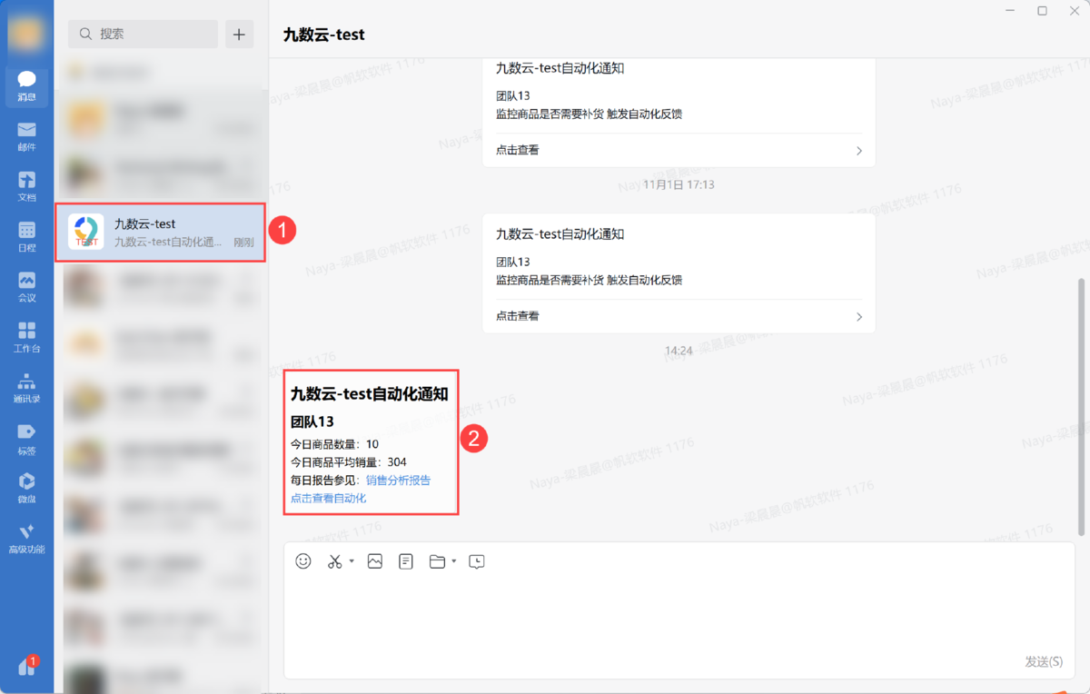Click the 销售分析报告 link
This screenshot has height=694, width=1090.
coord(398,481)
